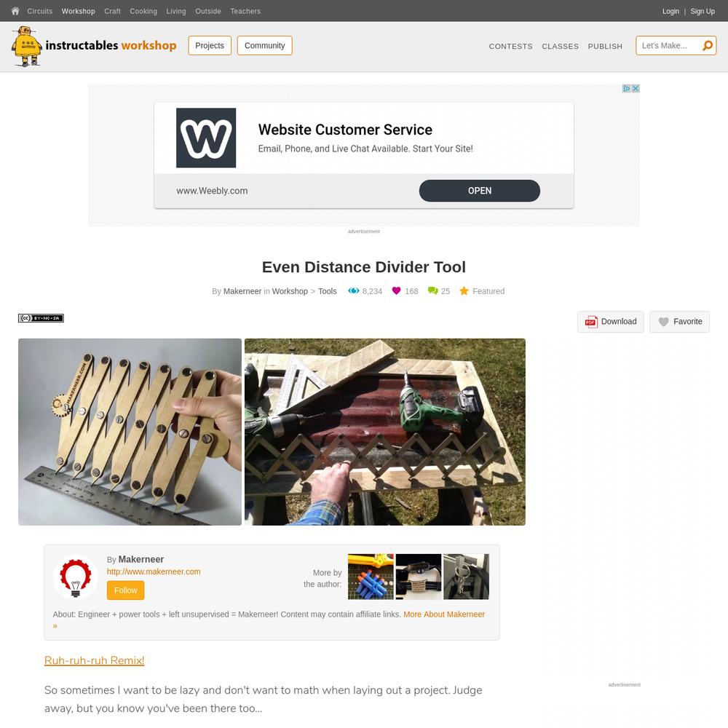The height and width of the screenshot is (728, 728).
Task: Close the ad with the X icon
Action: pyautogui.click(x=636, y=88)
